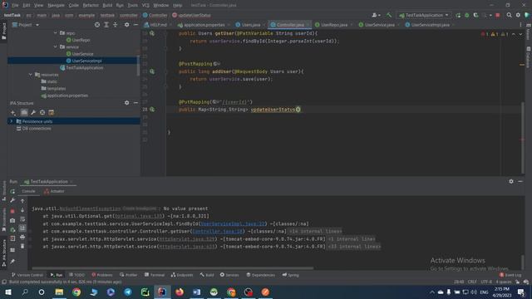532x299 pixels.
Task: Print console output using printer icon
Action: 22,238
